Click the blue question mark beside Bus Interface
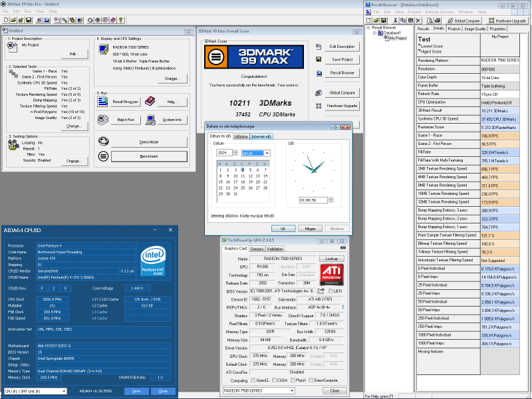 tap(342, 307)
